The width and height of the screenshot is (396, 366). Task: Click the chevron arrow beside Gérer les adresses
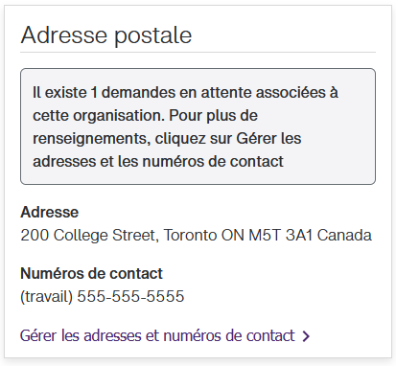(306, 336)
